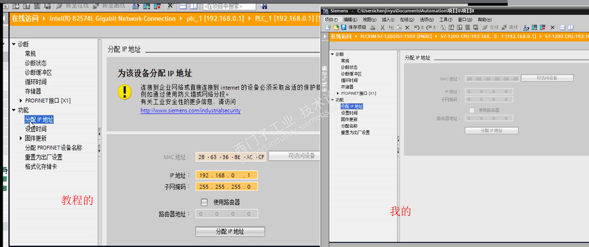
Task: Select 重置为出厂设置 in left tree
Action: [44, 157]
